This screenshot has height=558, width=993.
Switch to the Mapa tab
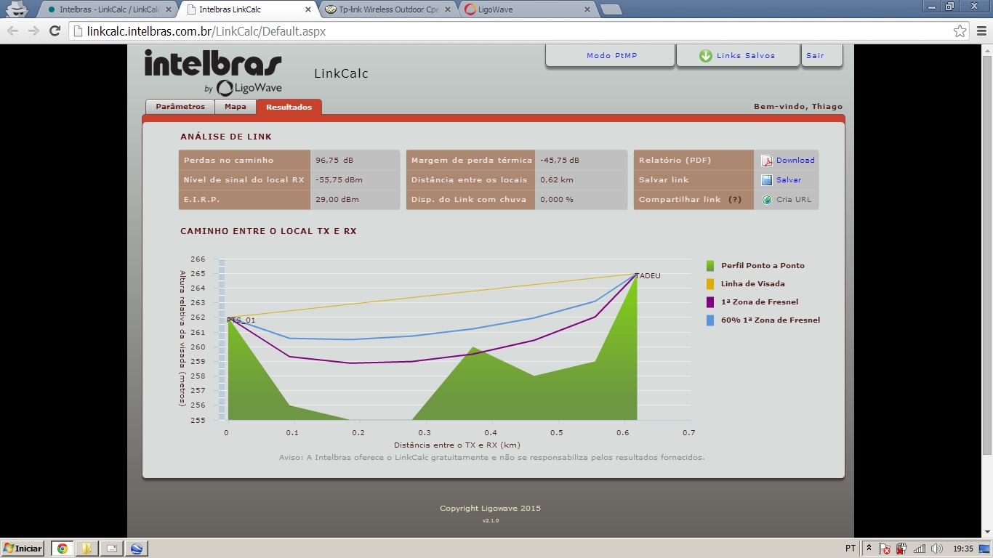click(x=235, y=107)
